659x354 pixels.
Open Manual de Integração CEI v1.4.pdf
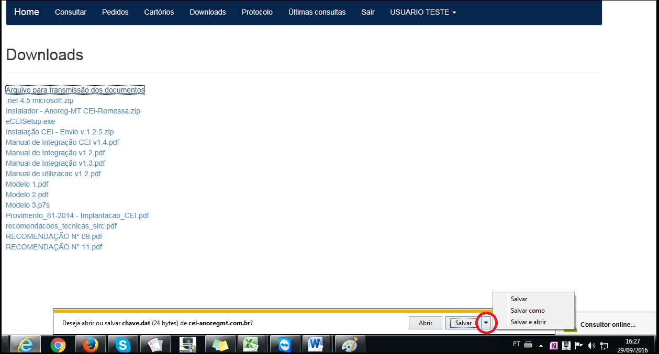(x=63, y=142)
